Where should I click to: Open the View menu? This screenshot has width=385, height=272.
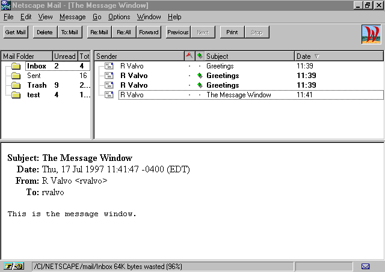point(45,17)
